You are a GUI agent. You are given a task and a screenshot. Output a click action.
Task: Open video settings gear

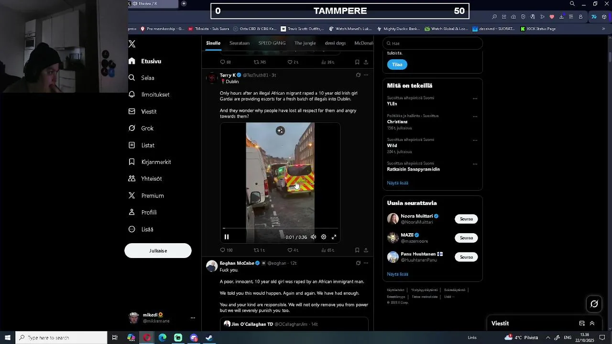pyautogui.click(x=324, y=237)
